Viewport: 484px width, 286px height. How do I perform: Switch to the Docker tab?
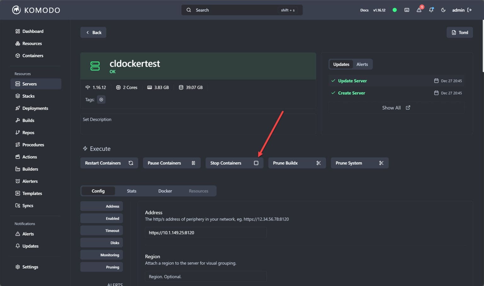click(165, 191)
